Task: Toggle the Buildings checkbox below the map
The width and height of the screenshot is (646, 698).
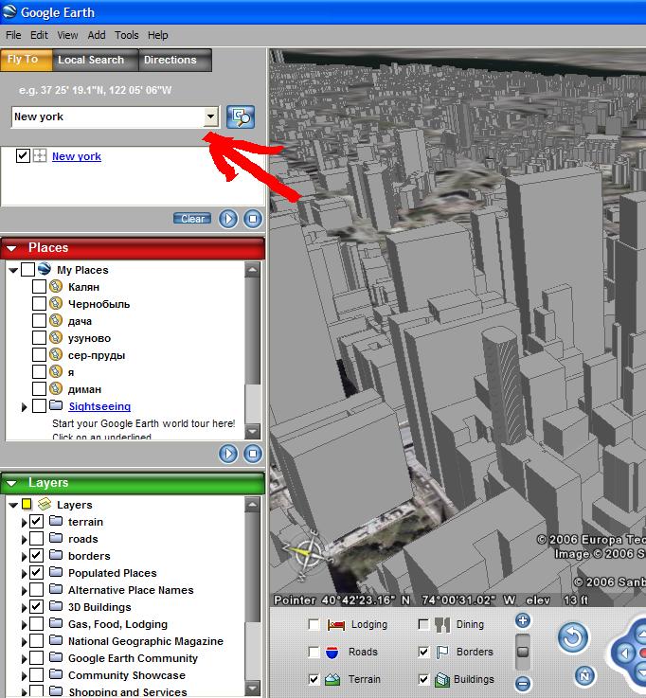Action: 423,679
